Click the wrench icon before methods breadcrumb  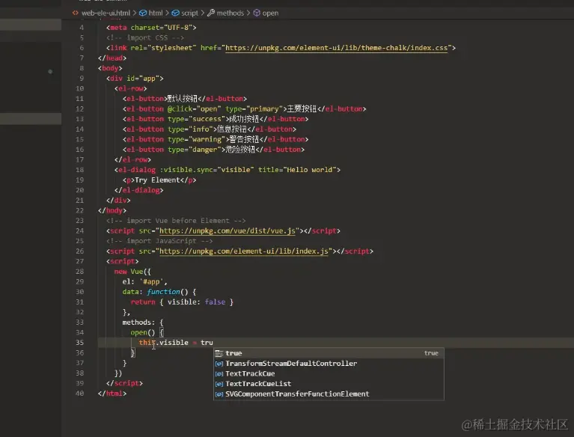(x=210, y=13)
